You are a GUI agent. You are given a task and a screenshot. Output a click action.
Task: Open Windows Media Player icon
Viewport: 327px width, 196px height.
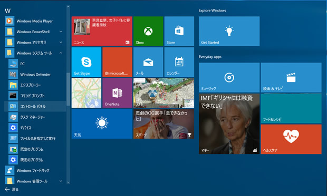9,21
